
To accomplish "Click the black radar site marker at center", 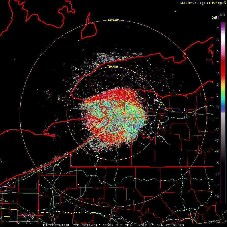I will coord(114,114).
